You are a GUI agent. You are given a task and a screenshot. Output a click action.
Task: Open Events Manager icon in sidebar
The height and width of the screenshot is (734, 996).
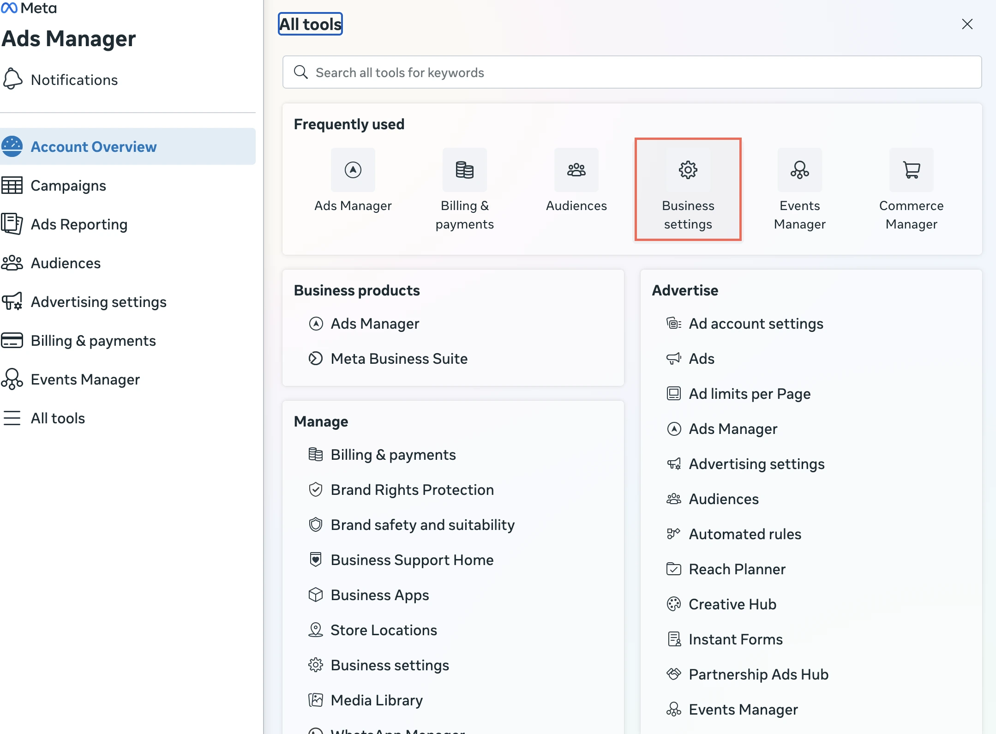click(12, 379)
